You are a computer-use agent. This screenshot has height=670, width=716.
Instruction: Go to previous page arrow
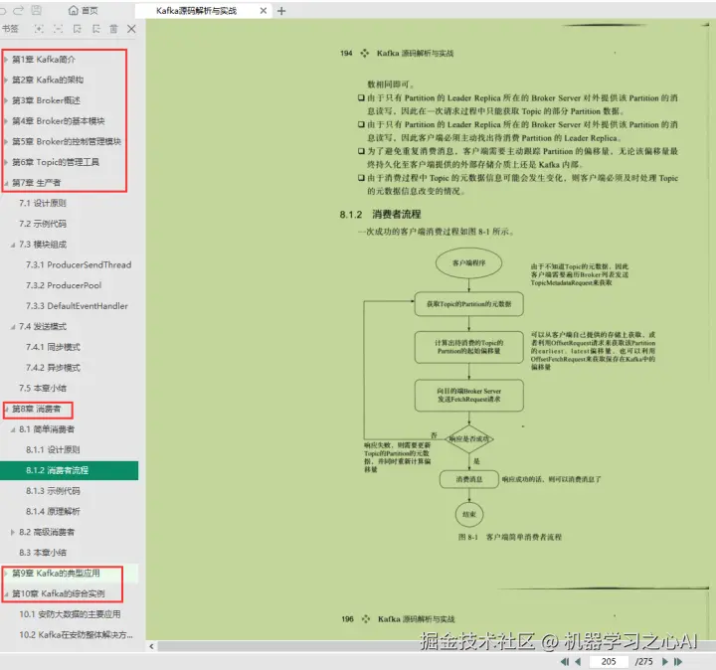click(578, 661)
